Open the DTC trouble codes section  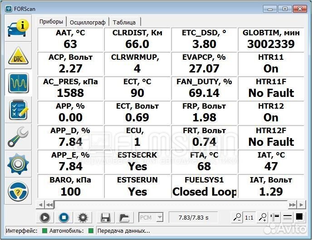pyautogui.click(x=18, y=56)
